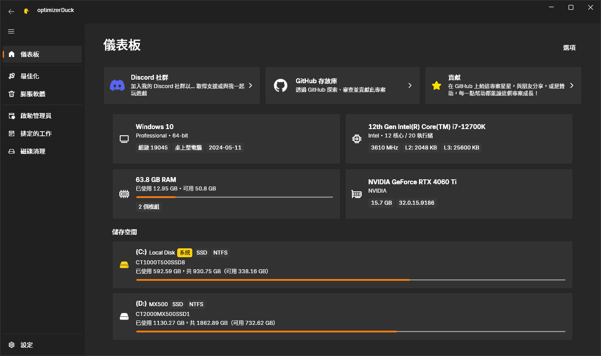
Task: Click the yellow 系統 tag on C: drive
Action: [185, 253]
